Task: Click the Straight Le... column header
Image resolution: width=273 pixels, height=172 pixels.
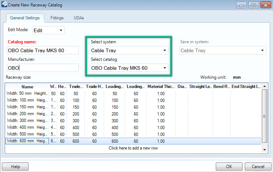Action: click(201, 87)
